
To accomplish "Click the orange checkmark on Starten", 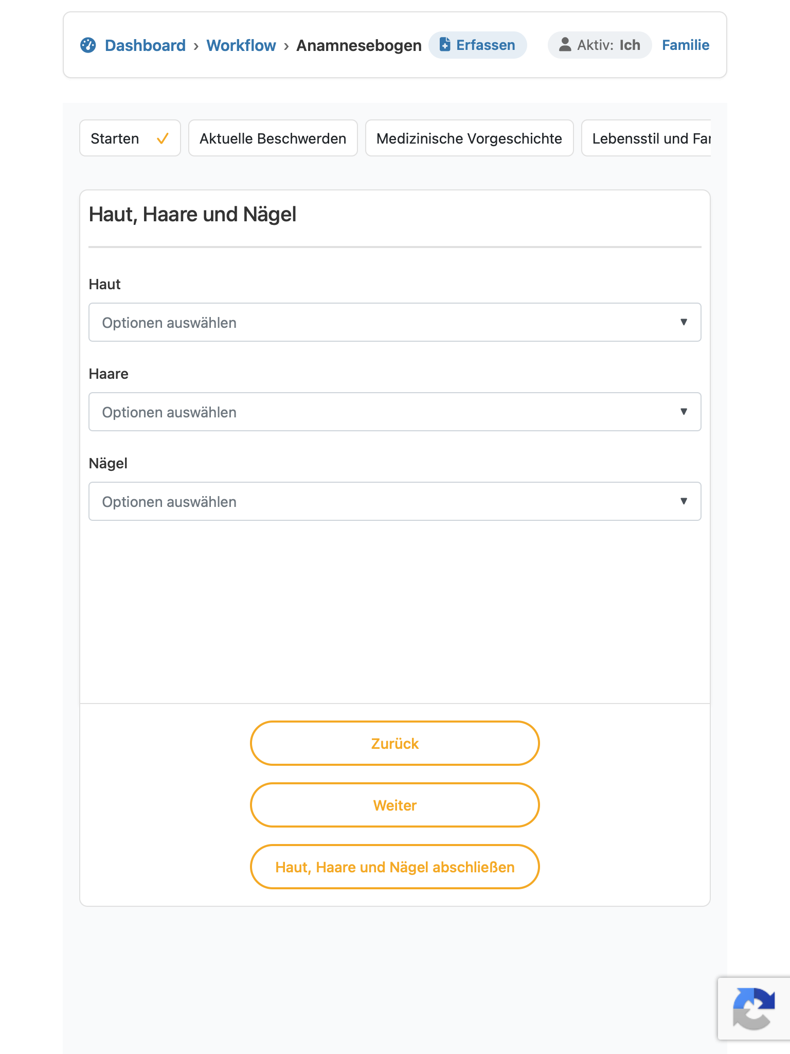I will [x=163, y=138].
